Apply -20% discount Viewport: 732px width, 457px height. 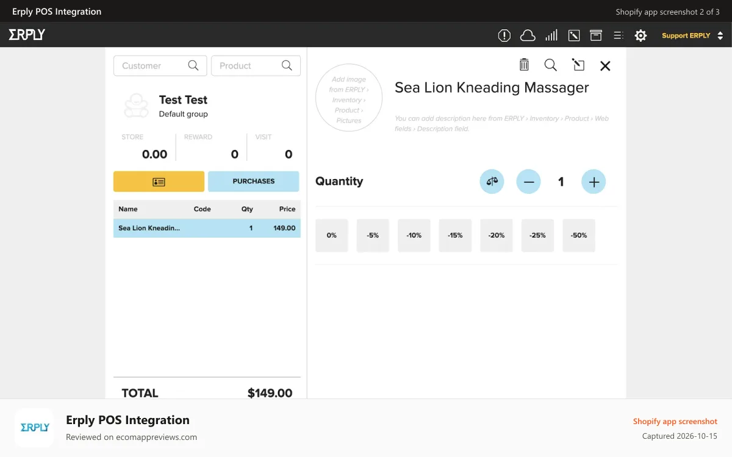pyautogui.click(x=497, y=235)
